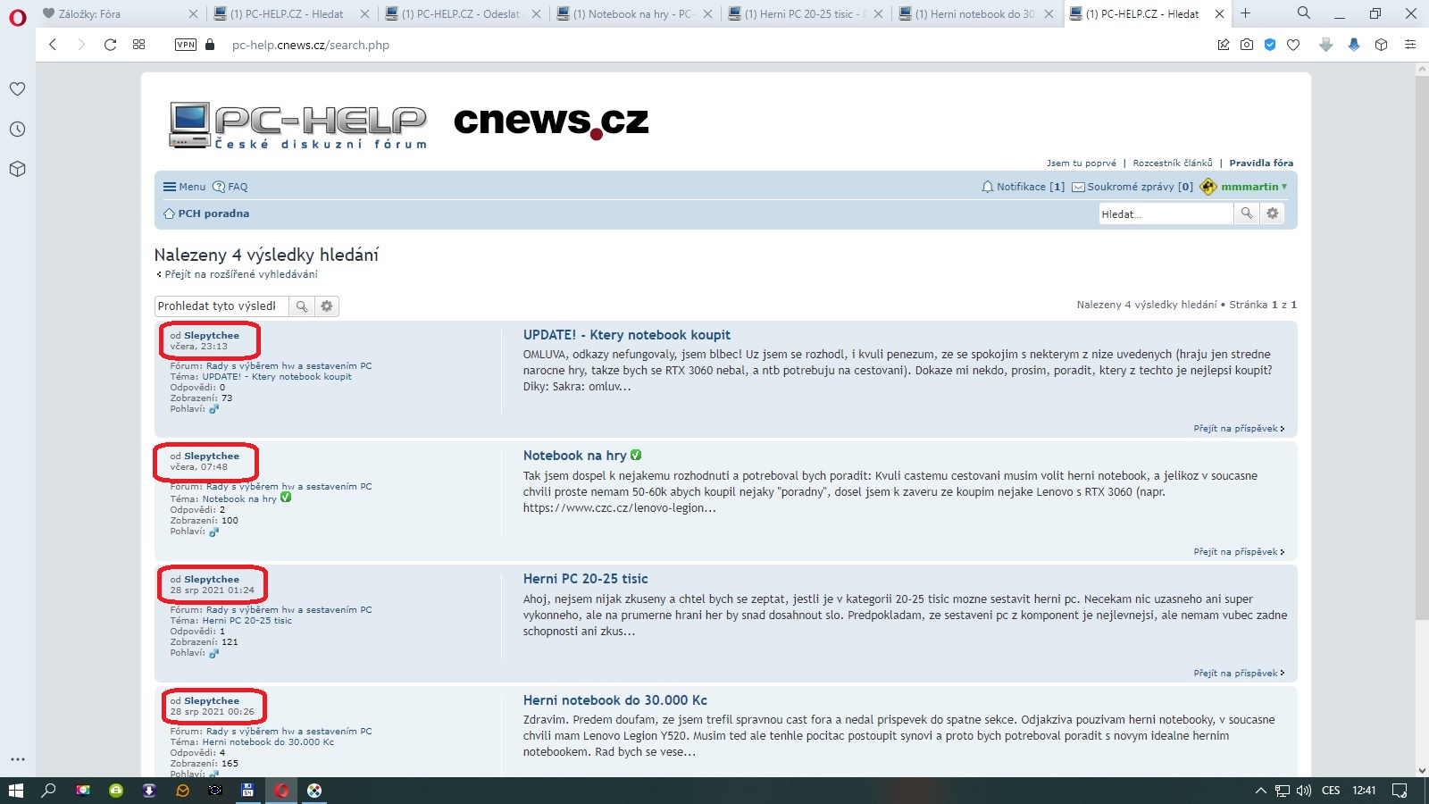Open 'Pravidla fóra' link
Viewport: 1429px width, 804px height.
tap(1261, 163)
